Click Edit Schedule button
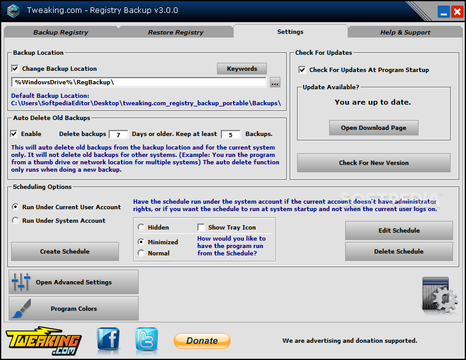This screenshot has width=466, height=360. [x=399, y=230]
